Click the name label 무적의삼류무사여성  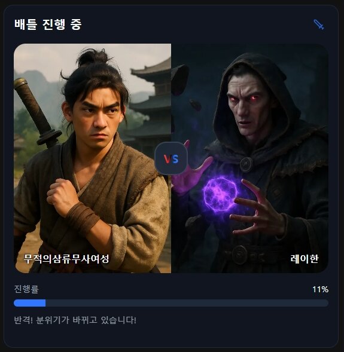[66, 259]
